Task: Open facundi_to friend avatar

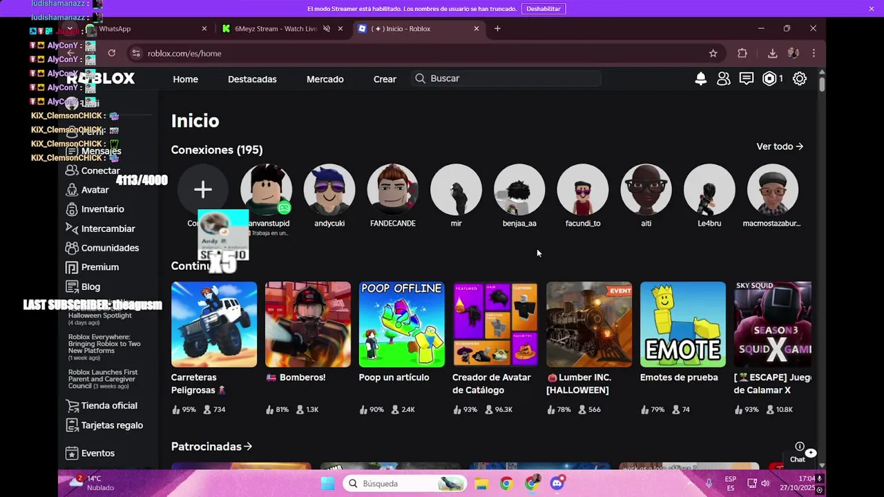Action: [x=583, y=189]
